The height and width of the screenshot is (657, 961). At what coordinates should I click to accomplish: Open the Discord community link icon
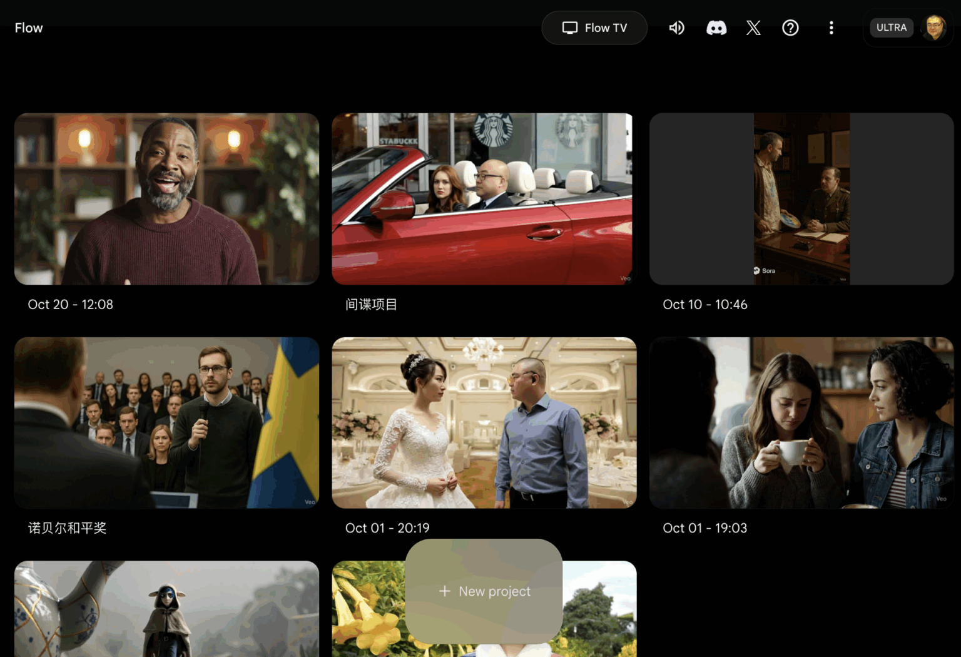click(716, 28)
